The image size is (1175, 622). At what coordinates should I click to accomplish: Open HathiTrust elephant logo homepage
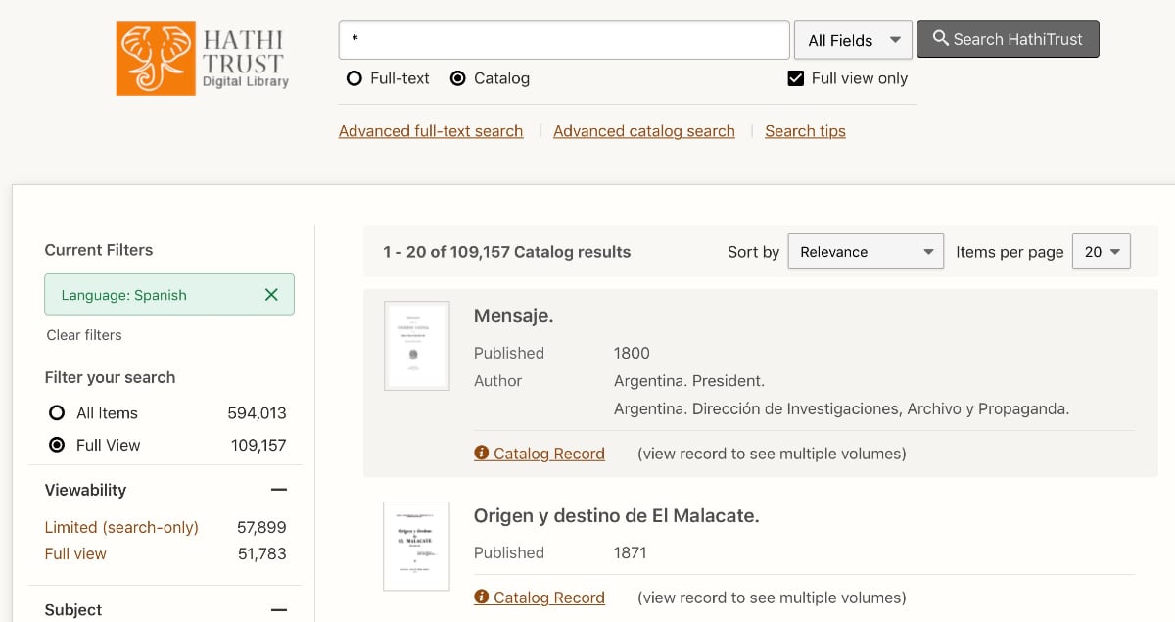pyautogui.click(x=203, y=59)
